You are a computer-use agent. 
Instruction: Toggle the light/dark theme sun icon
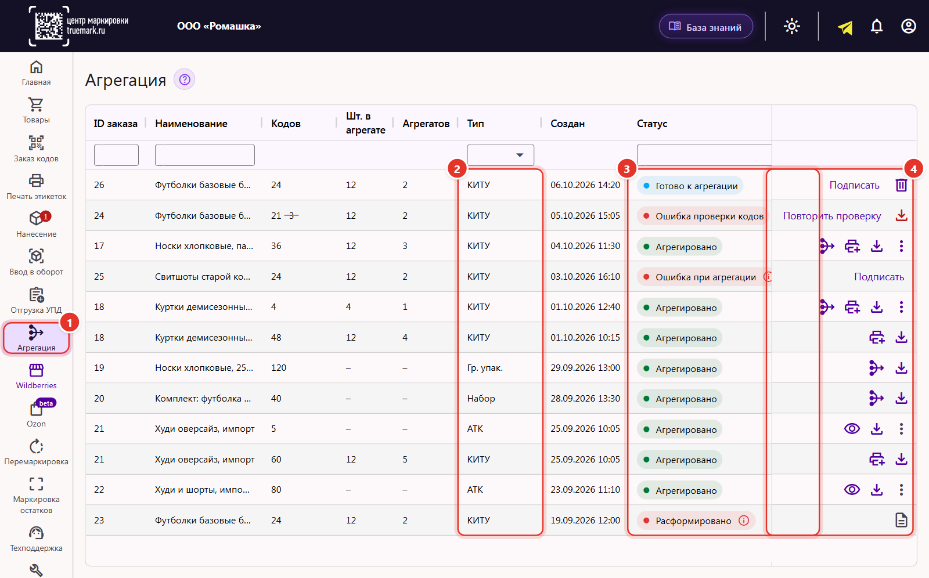click(x=792, y=26)
